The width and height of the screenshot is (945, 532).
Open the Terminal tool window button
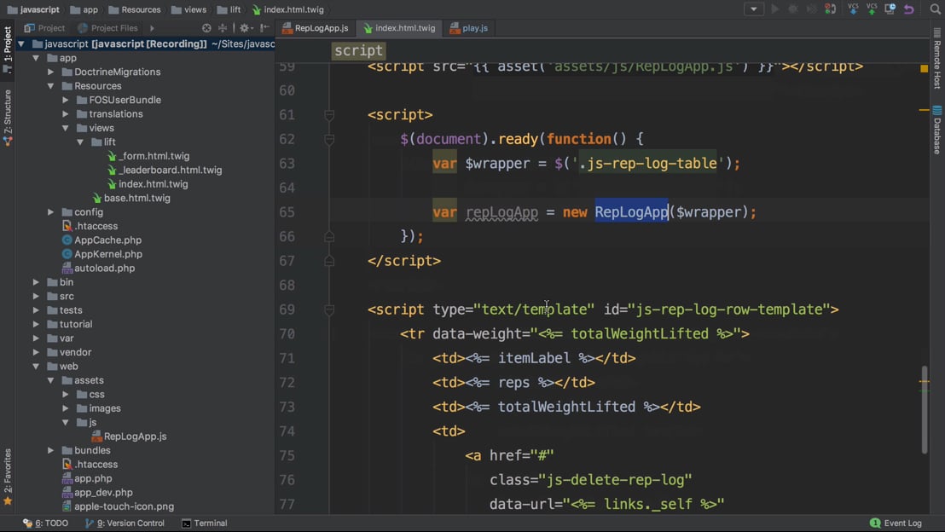point(205,523)
